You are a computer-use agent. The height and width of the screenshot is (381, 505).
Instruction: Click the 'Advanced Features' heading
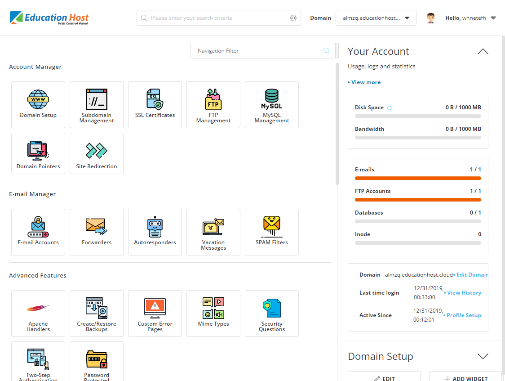point(38,276)
